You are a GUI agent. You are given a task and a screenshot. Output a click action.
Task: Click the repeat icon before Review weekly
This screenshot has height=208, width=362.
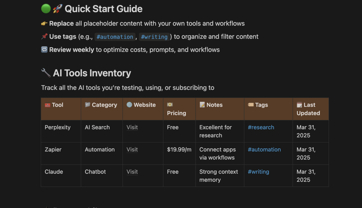click(44, 50)
